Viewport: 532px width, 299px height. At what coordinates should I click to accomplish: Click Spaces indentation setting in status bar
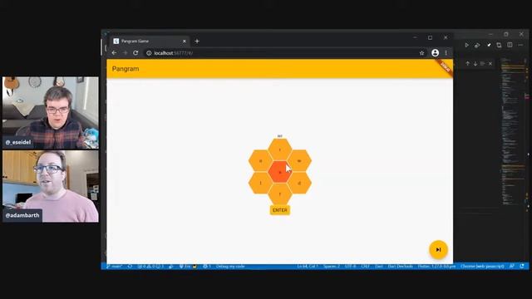pyautogui.click(x=331, y=267)
